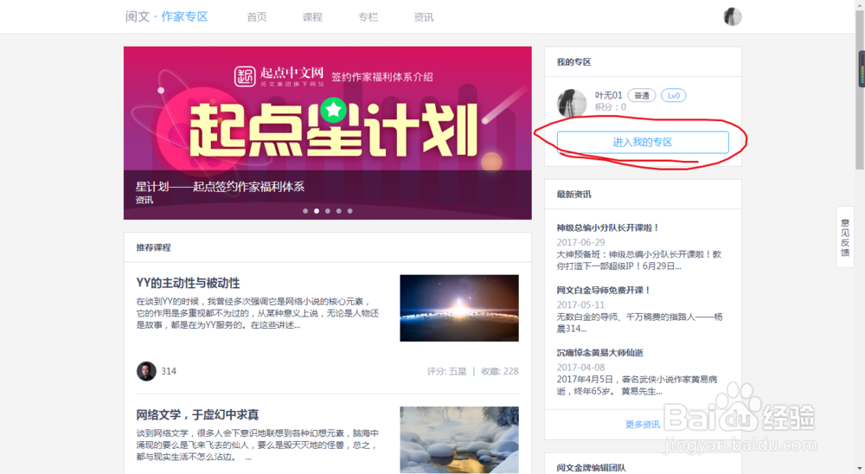This screenshot has height=474, width=865.
Task: Click the 起点中文网 logo icon on banner
Action: (x=245, y=76)
